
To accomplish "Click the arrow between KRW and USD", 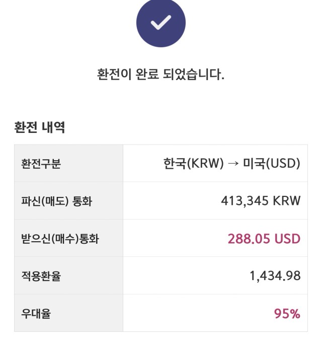I will pyautogui.click(x=233, y=164).
